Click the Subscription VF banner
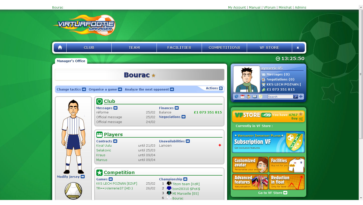This screenshot has width=363, height=205. pyautogui.click(x=268, y=142)
